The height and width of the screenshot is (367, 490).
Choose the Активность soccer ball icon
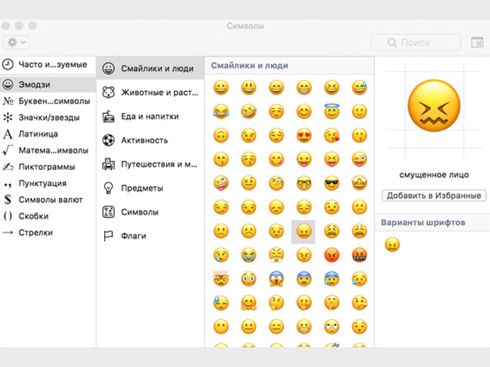click(109, 140)
